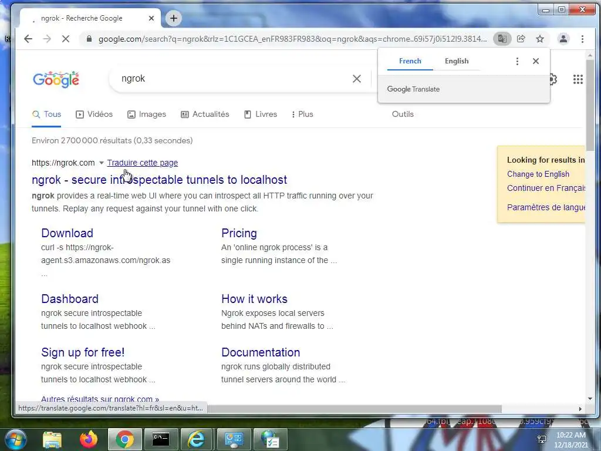The height and width of the screenshot is (451, 601).
Task: Click the browser address bar URL
Action: click(292, 39)
